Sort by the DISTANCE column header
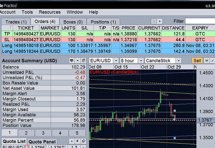This screenshot has height=148, width=215. click(x=173, y=28)
